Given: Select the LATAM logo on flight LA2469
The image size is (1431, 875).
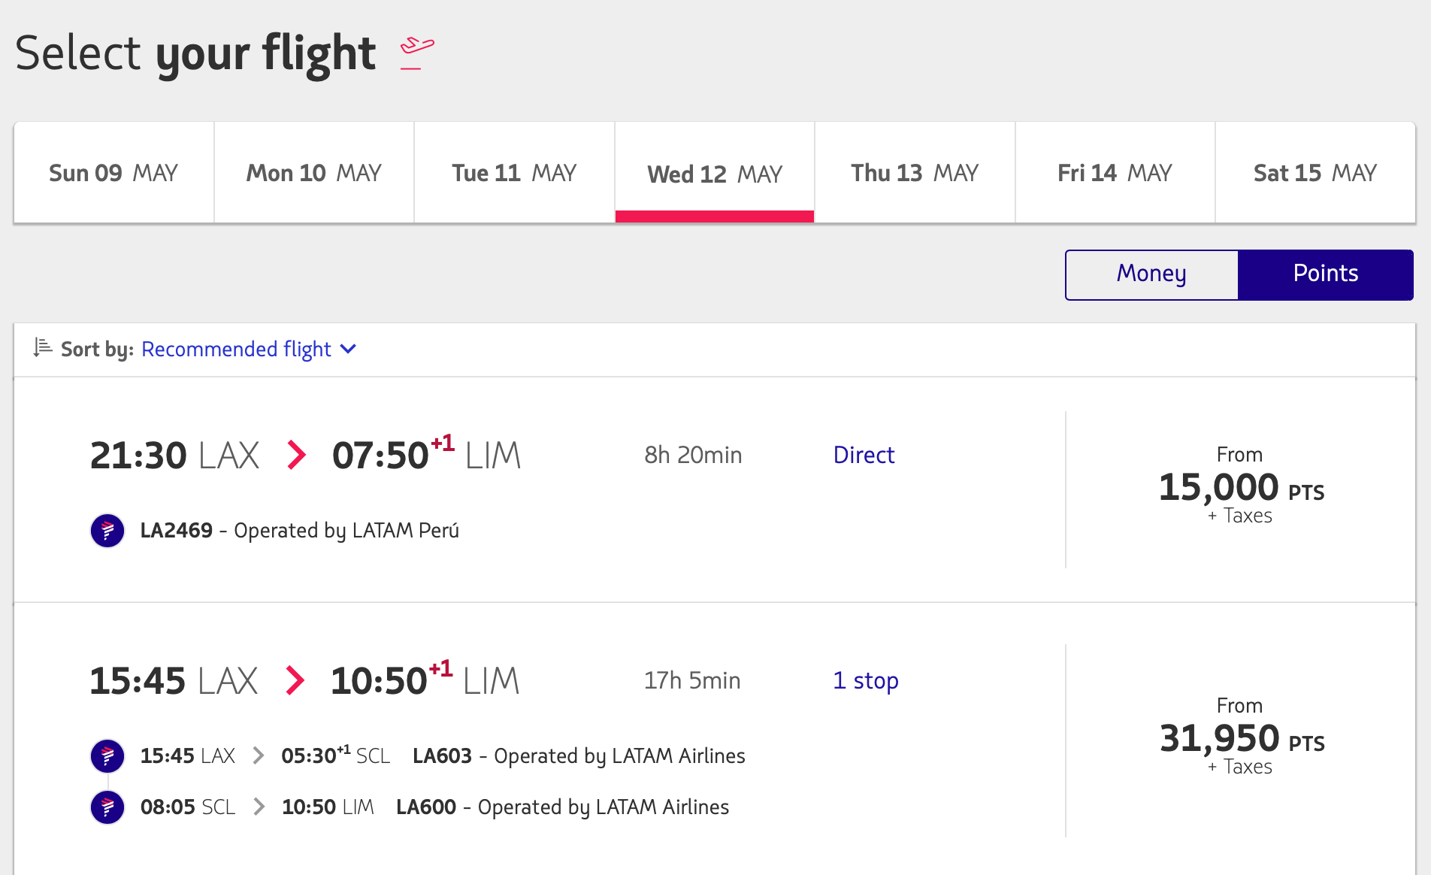Looking at the screenshot, I should 107,530.
